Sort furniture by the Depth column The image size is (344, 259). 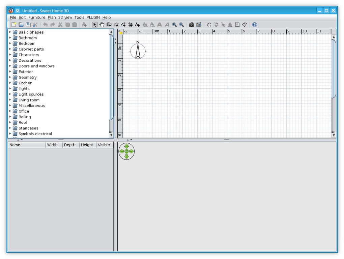[x=71, y=145]
